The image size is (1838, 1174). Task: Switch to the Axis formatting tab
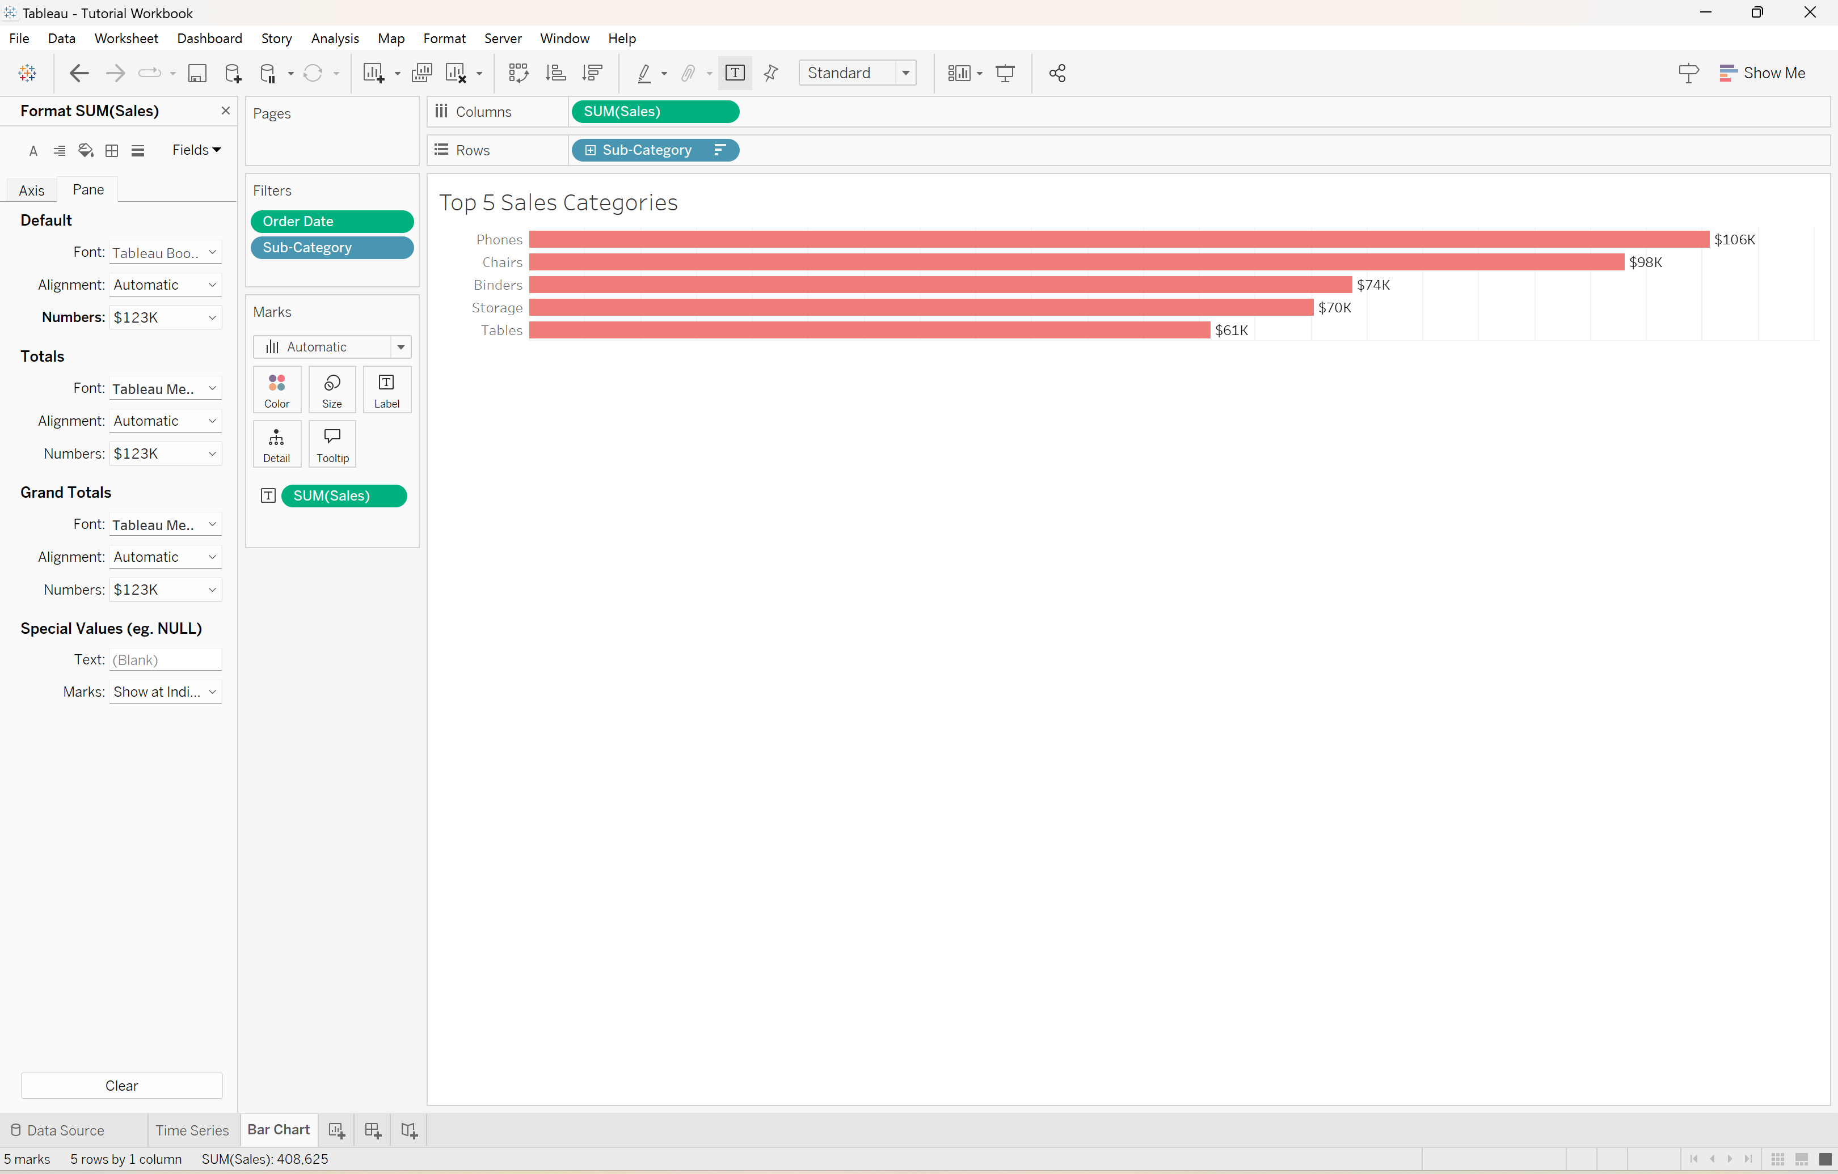32,189
